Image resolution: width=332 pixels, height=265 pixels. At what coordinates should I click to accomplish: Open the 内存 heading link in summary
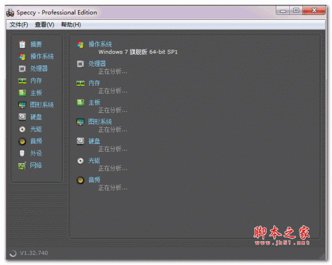pyautogui.click(x=94, y=83)
